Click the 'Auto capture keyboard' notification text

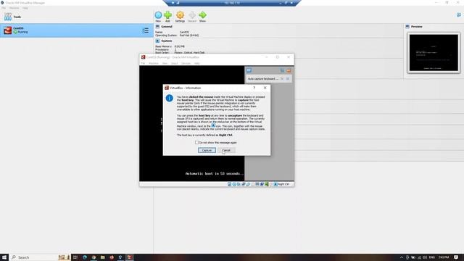coord(262,79)
